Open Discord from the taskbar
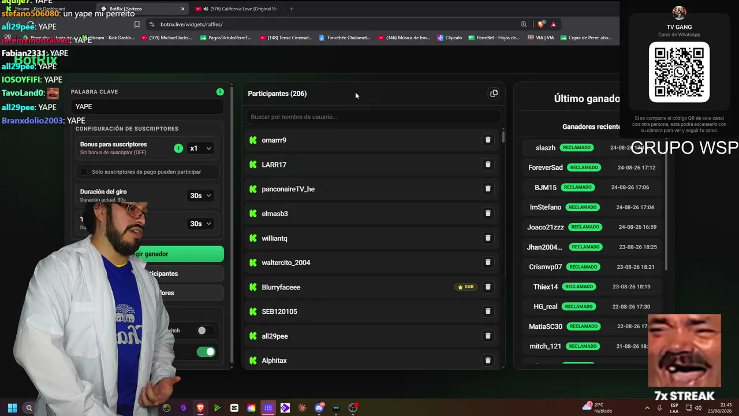The image size is (739, 416). pyautogui.click(x=319, y=408)
